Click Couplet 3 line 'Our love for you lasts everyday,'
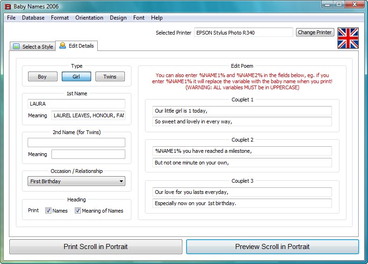 242,192
